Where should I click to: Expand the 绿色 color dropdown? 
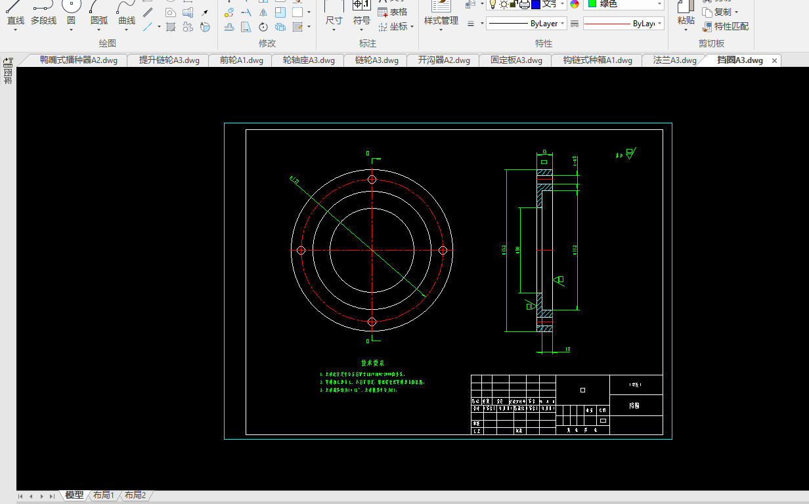pyautogui.click(x=659, y=4)
